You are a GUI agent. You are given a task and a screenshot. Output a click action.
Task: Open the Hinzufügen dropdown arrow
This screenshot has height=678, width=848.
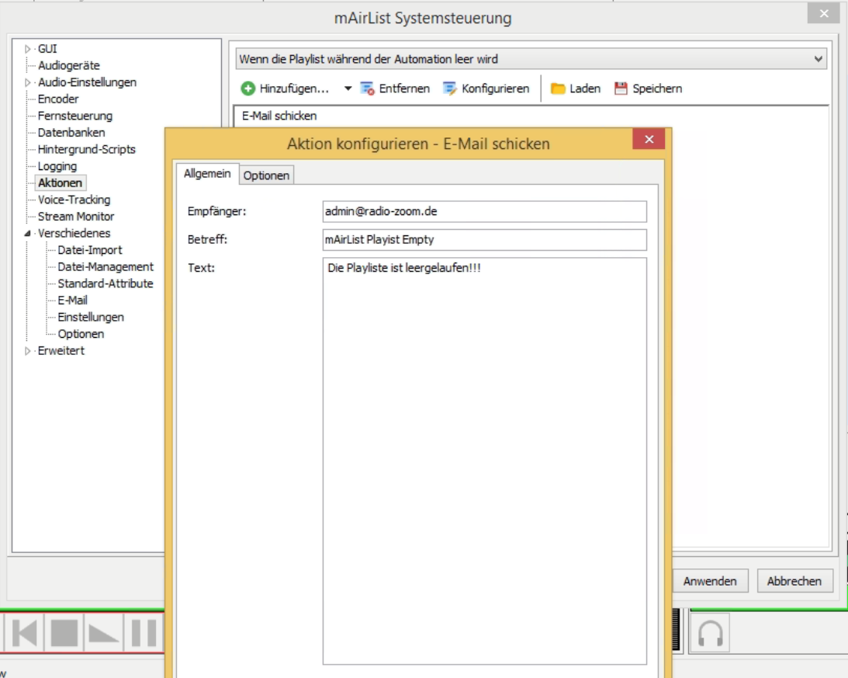(348, 89)
